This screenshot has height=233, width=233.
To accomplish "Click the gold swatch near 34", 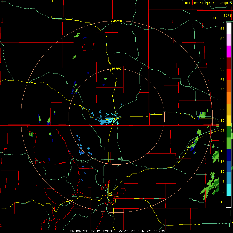I will click(x=229, y=110).
